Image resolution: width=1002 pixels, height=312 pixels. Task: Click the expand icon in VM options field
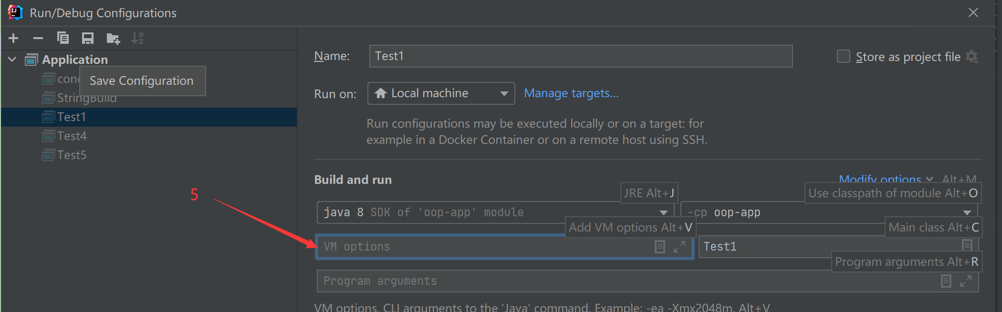point(679,247)
